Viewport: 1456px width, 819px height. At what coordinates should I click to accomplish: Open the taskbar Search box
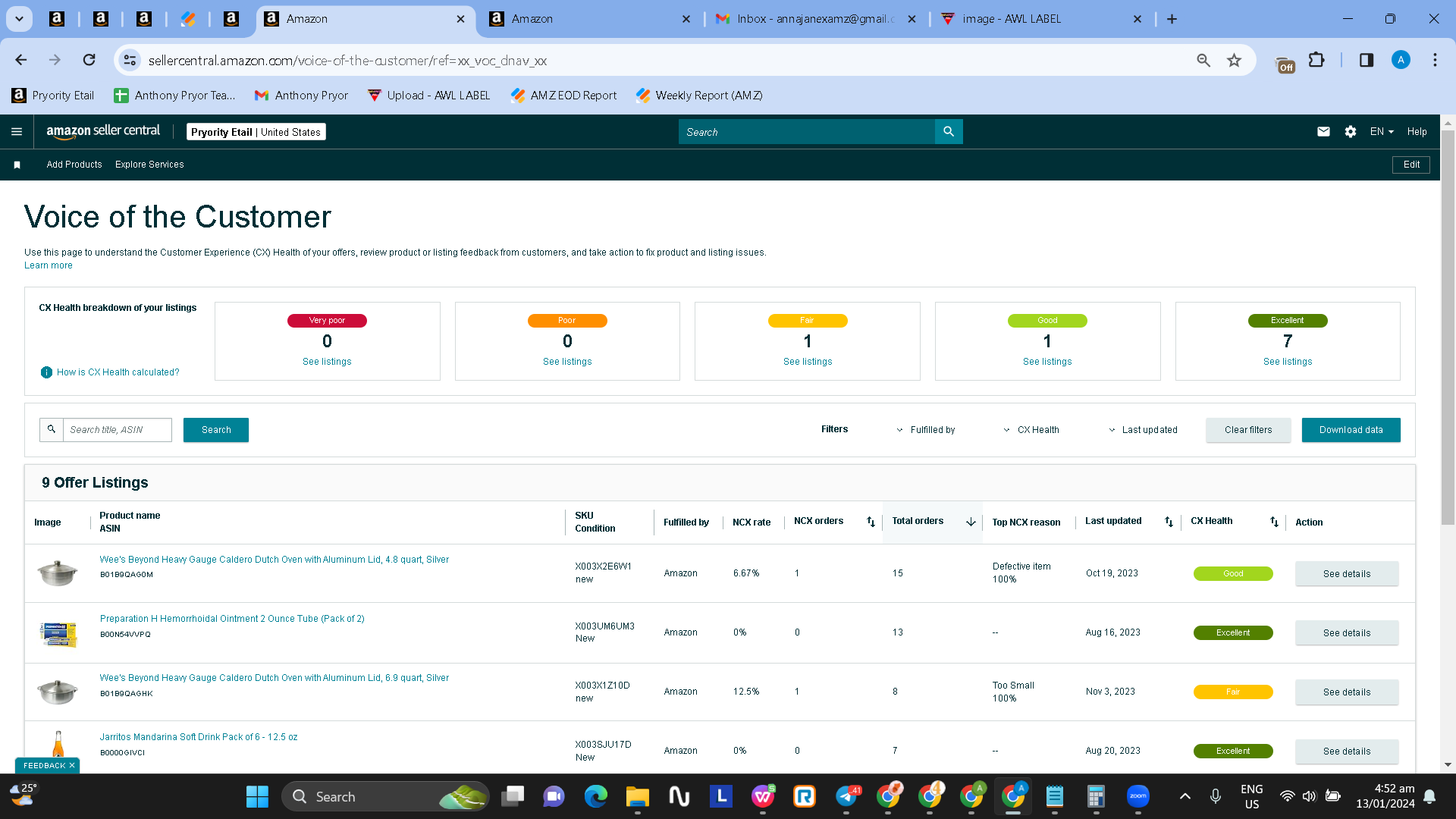point(385,796)
